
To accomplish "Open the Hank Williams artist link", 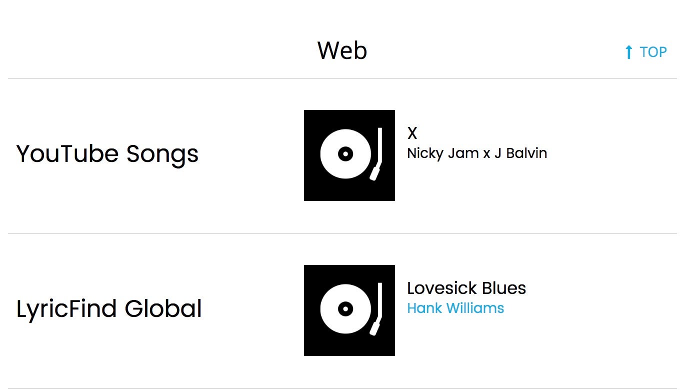I will pyautogui.click(x=455, y=308).
